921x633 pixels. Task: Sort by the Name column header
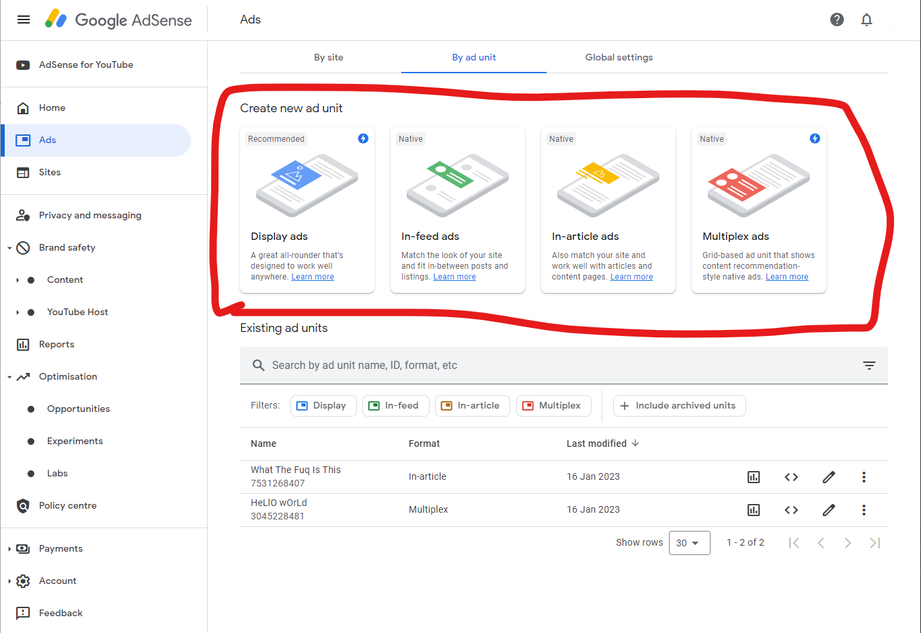[264, 444]
